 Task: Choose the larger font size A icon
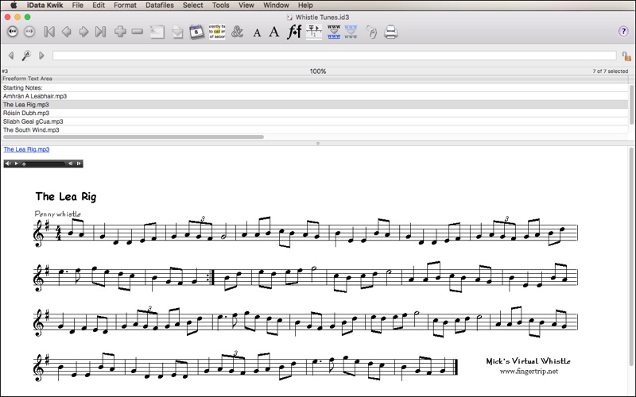point(274,32)
